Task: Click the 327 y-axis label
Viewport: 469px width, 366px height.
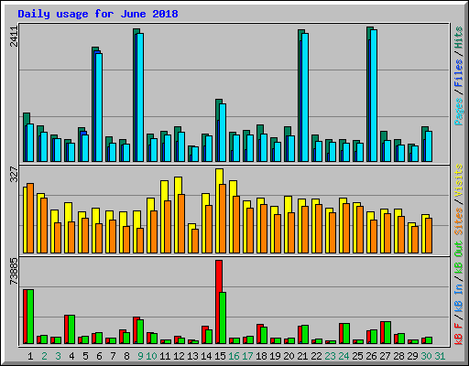Action: point(14,174)
